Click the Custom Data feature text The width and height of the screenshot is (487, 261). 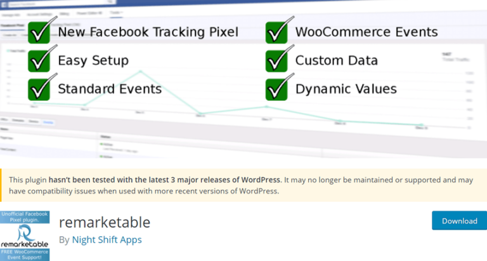click(x=337, y=60)
